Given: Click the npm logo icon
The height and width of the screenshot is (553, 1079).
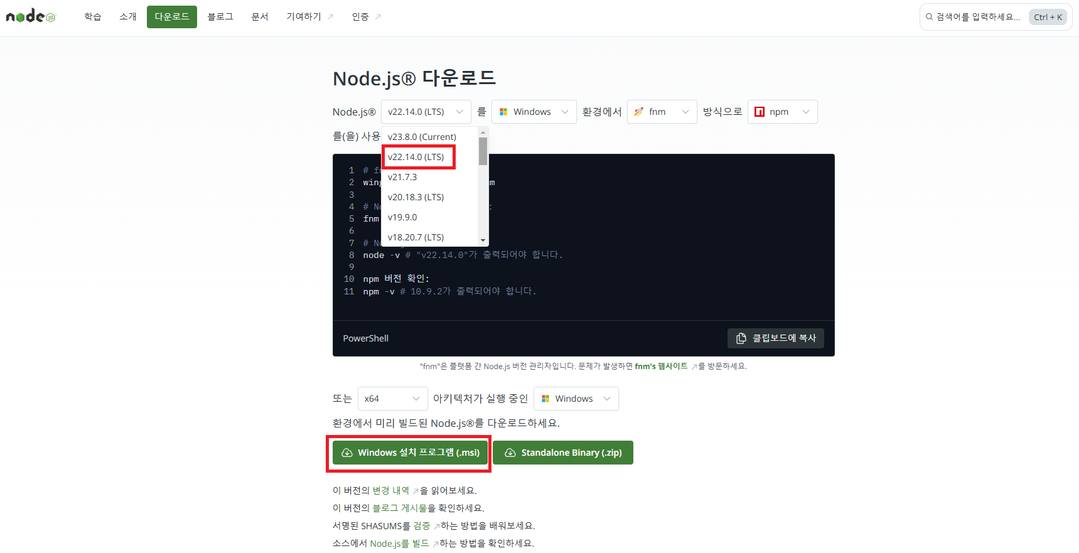Looking at the screenshot, I should point(760,112).
